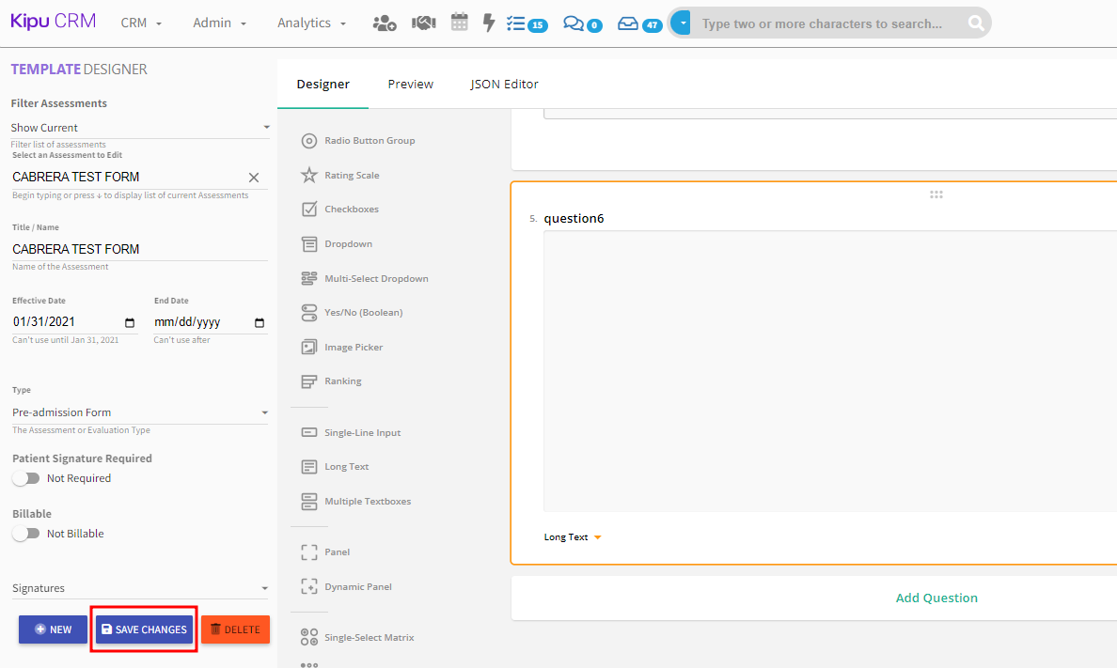Toggle the Billable switch
This screenshot has height=668, width=1117.
26,534
